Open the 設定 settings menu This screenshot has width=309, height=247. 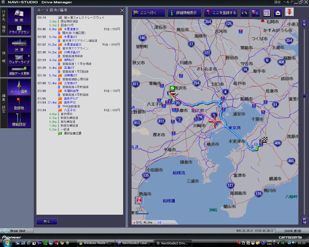click(277, 2)
